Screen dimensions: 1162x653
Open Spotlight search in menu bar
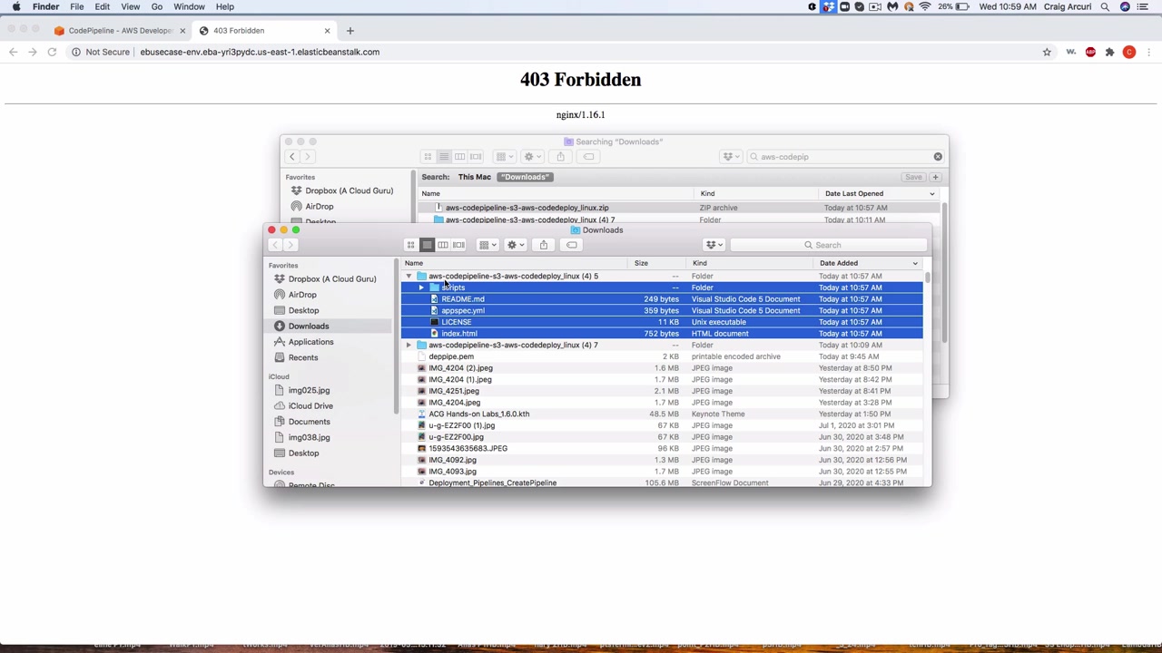tap(1105, 6)
